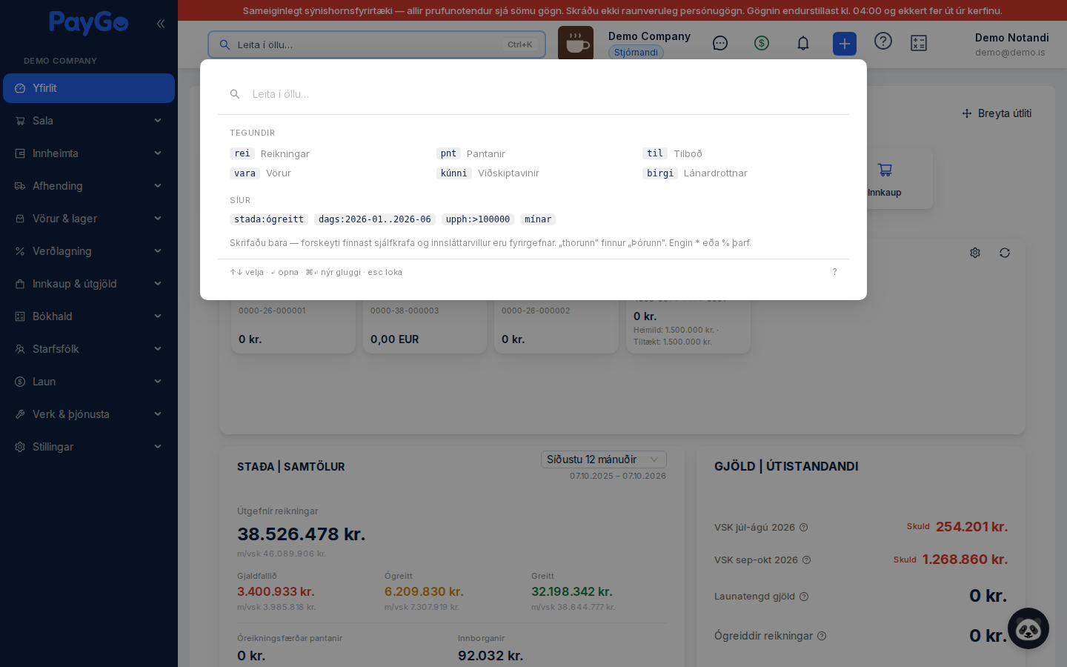This screenshot has height=667, width=1067.
Task: Click the Innkaup cart shortcut
Action: coord(885,179)
